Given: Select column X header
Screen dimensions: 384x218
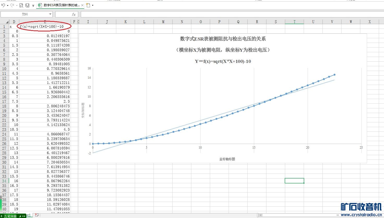Looking at the screenshot, I should click(370, 22).
